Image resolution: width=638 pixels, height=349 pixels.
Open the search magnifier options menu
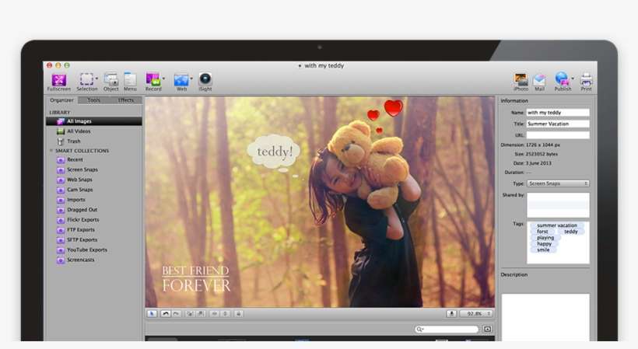tap(419, 329)
